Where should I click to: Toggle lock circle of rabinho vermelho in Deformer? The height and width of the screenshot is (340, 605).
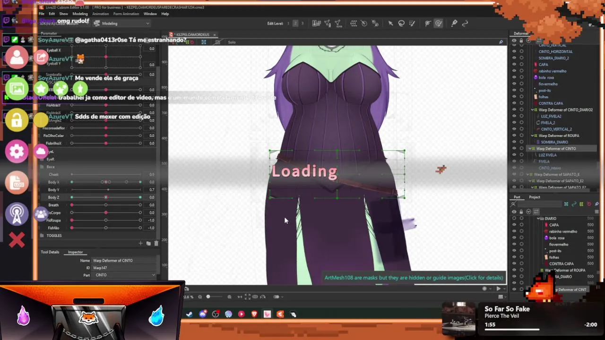click(521, 71)
